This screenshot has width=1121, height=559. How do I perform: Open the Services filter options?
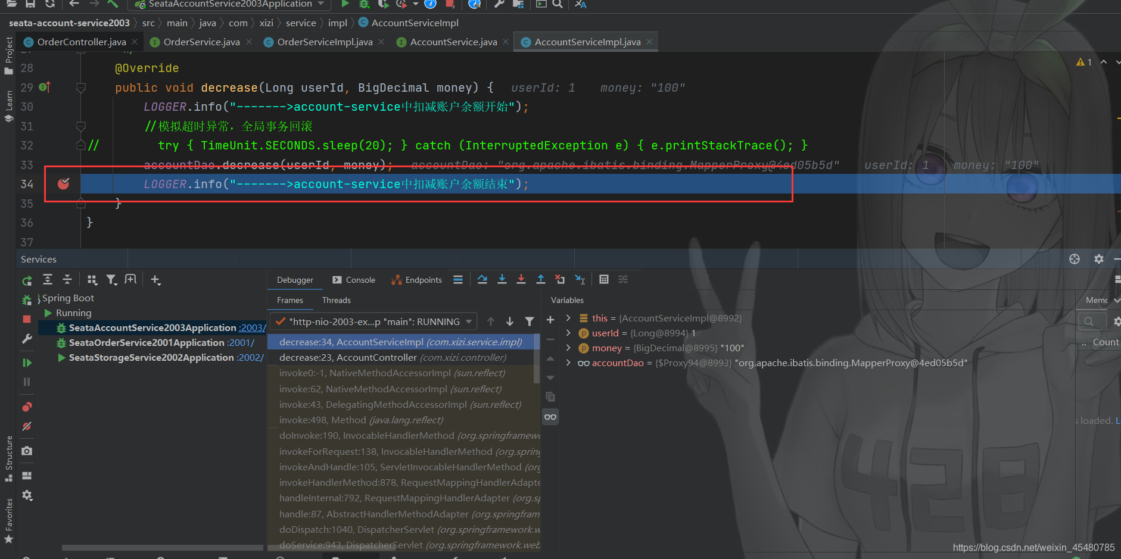pyautogui.click(x=111, y=280)
